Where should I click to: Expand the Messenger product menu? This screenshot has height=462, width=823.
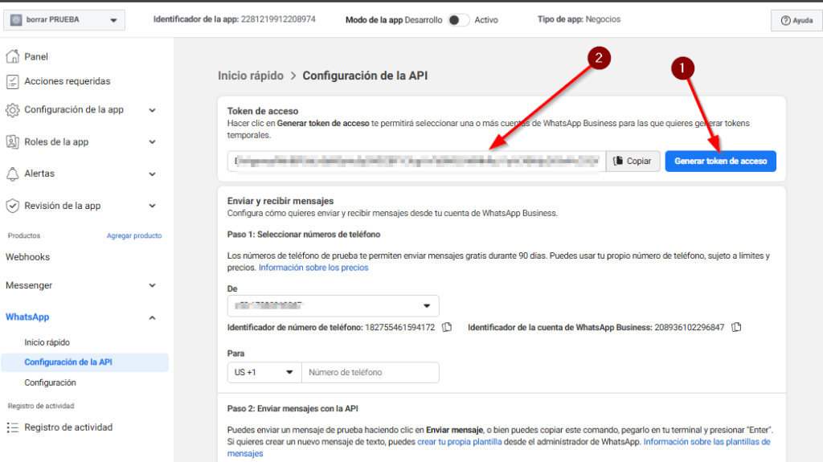click(152, 285)
